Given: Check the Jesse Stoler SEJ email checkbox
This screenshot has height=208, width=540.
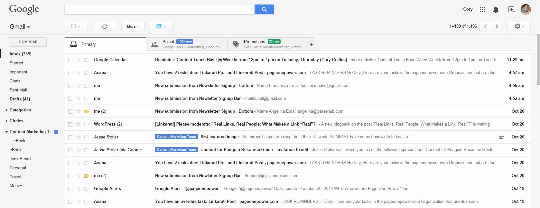Looking at the screenshot, I should coord(70,137).
